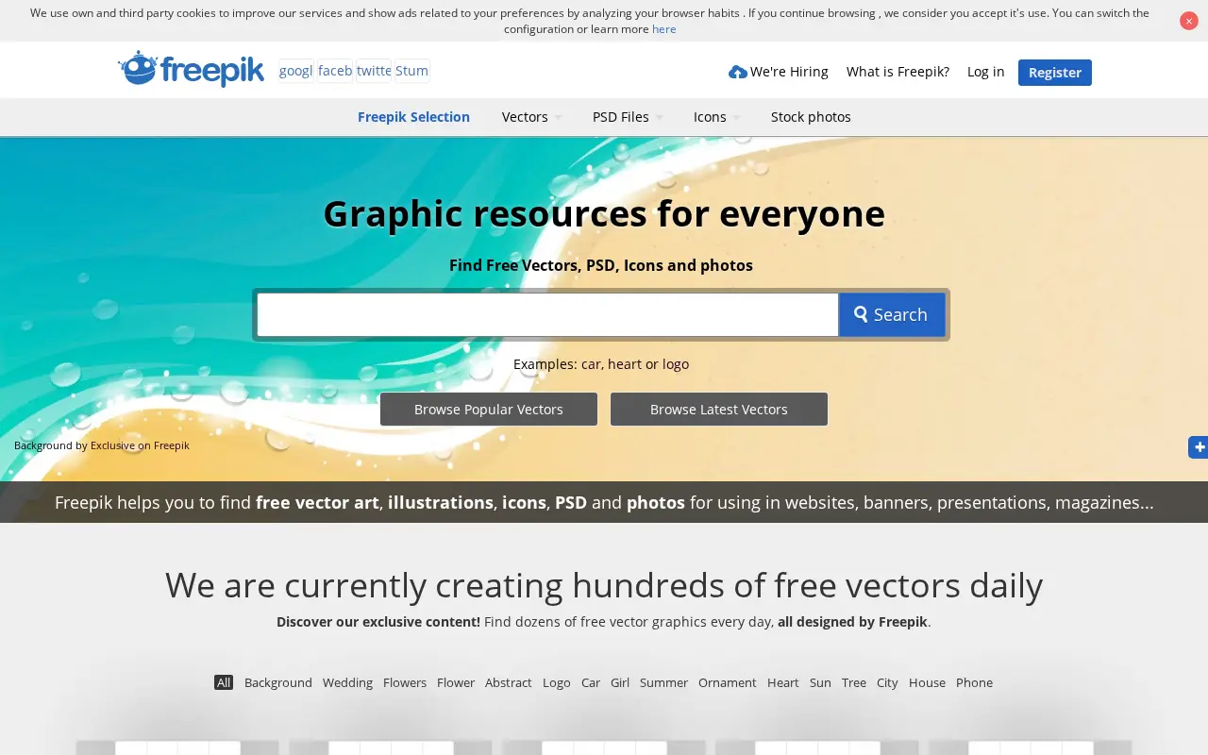
Task: Click the StumbleUpon share button
Action: point(412,71)
